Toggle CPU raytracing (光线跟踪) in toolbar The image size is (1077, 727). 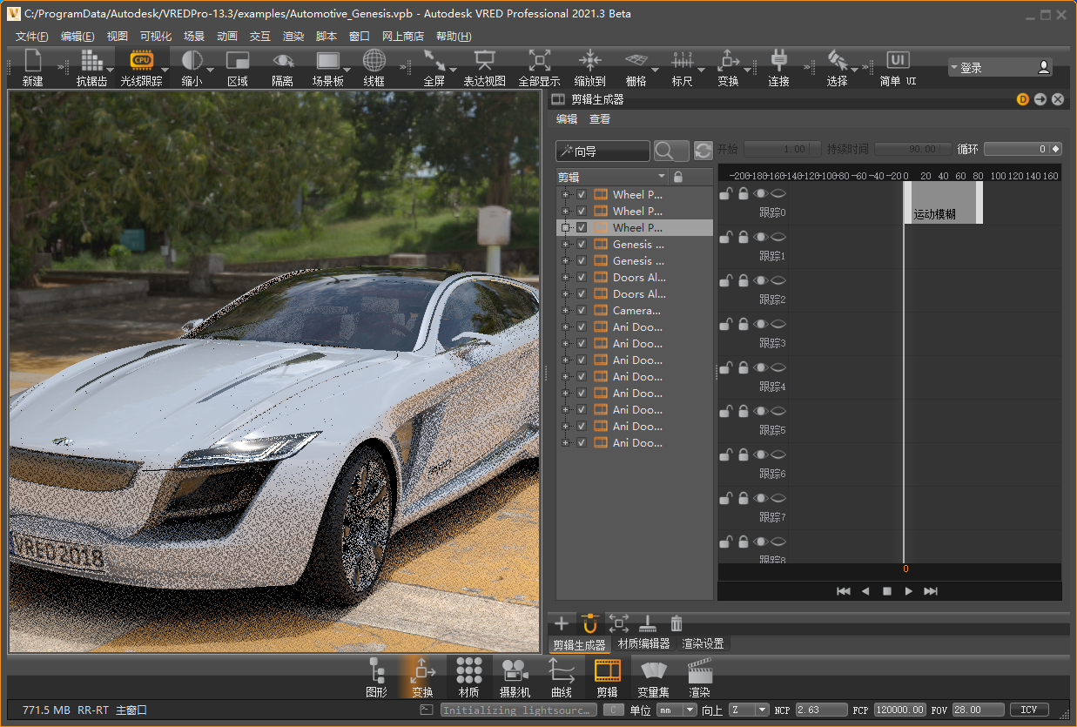(141, 61)
